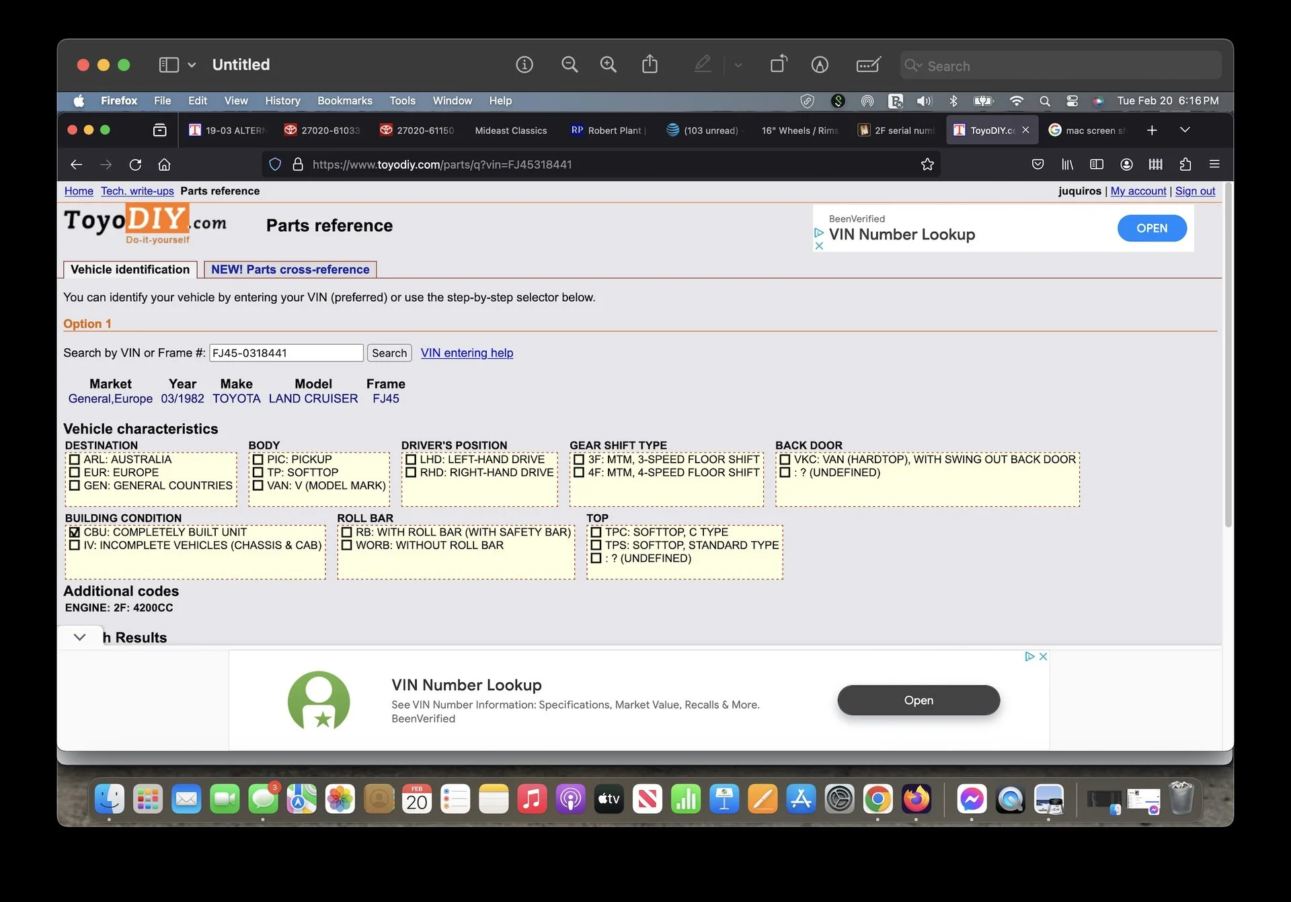
Task: Click the Preview zoom out icon
Action: click(569, 65)
